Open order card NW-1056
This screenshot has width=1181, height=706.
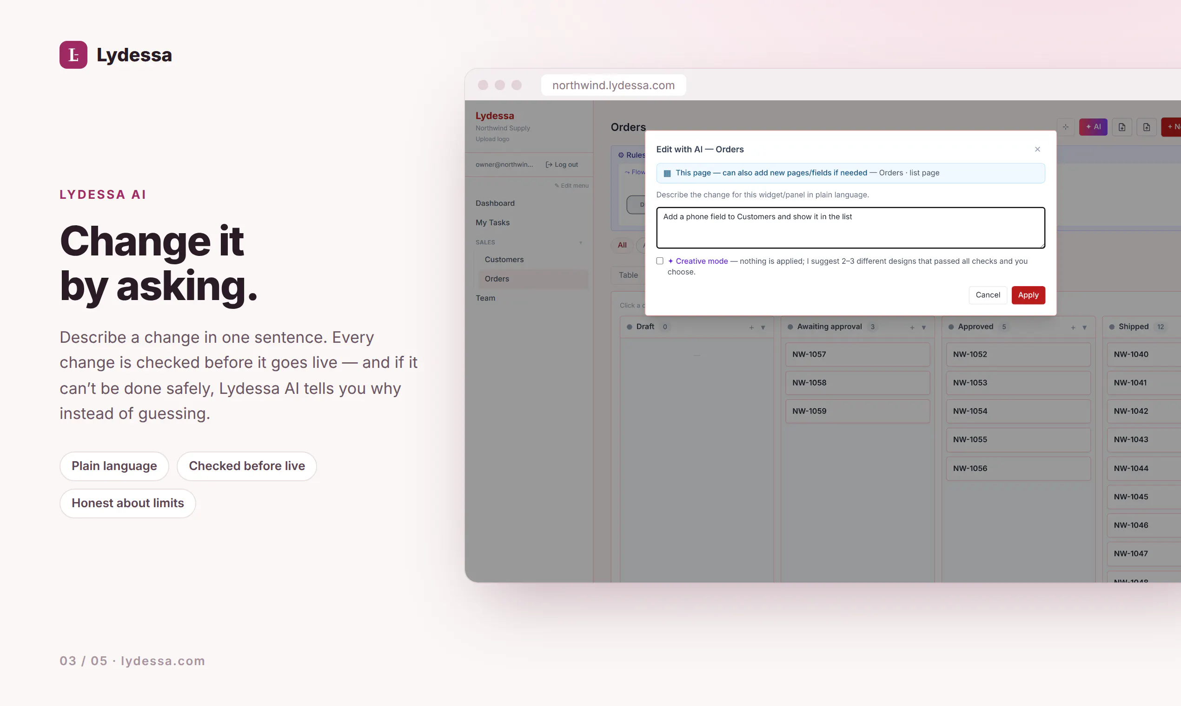click(1018, 469)
